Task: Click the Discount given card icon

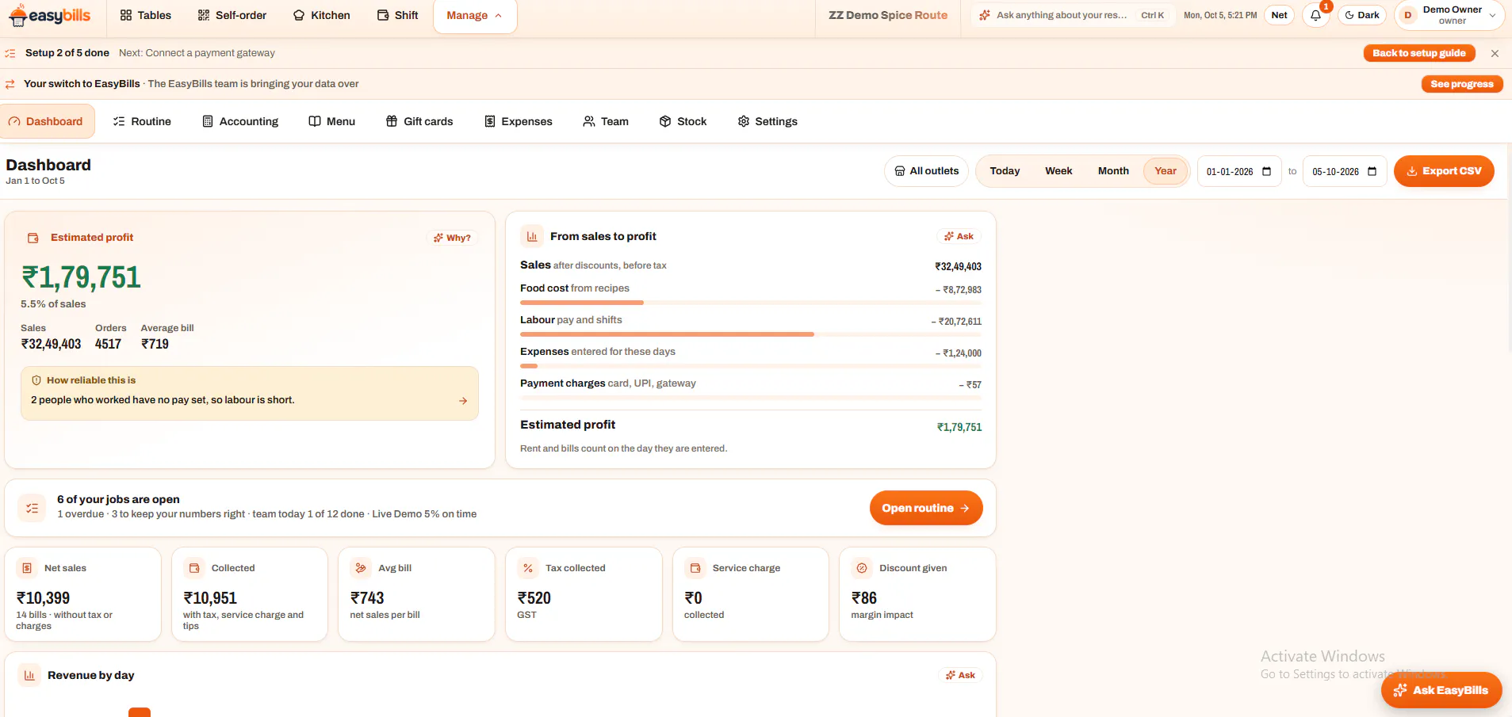Action: pos(862,568)
